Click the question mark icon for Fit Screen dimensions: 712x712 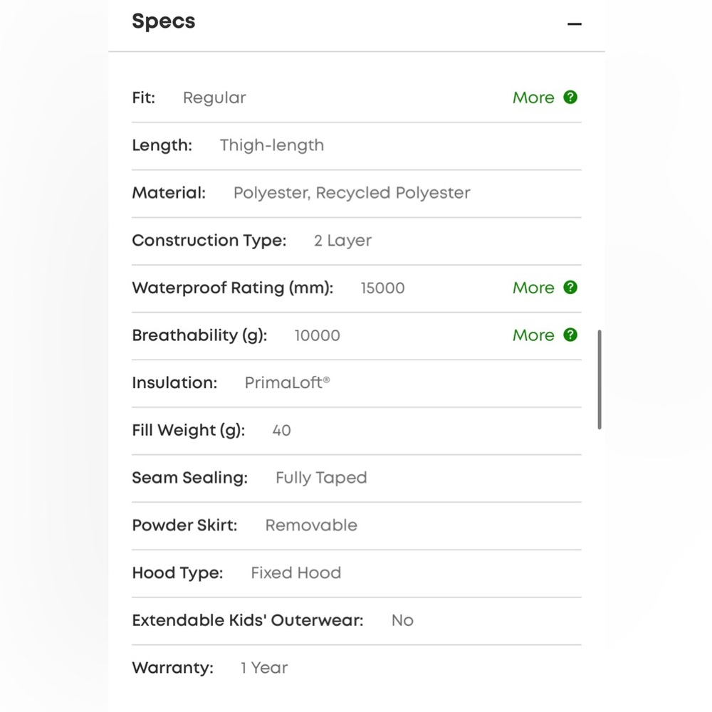pos(570,98)
